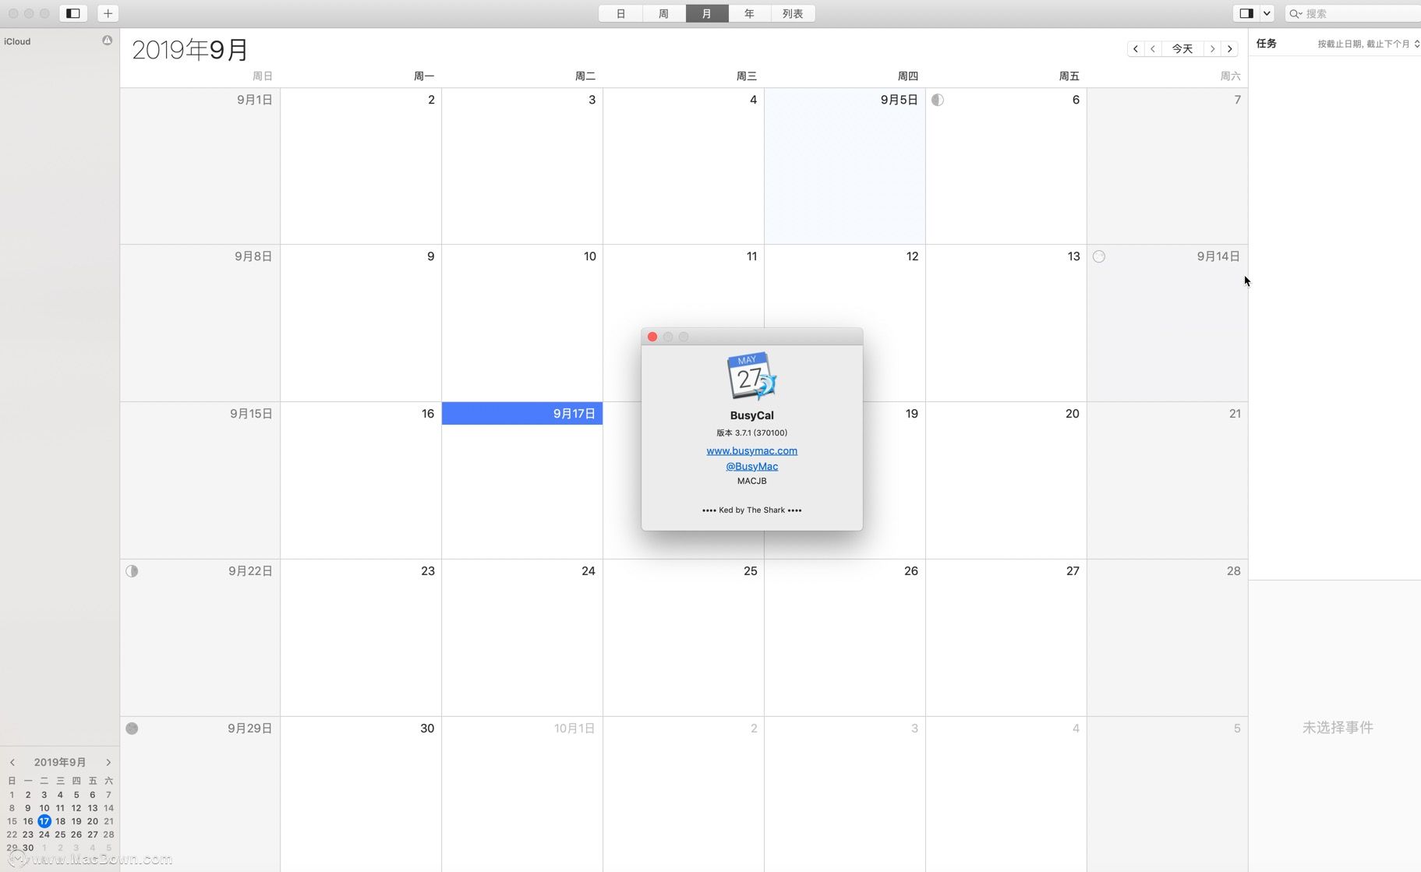Click 2019年9月 label in mini calendar
The image size is (1421, 872).
tap(60, 762)
